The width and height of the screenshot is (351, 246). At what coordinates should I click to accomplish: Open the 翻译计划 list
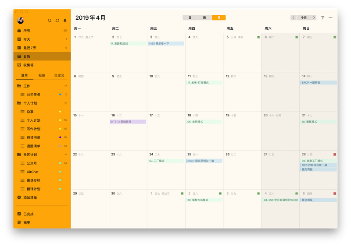tap(42, 189)
